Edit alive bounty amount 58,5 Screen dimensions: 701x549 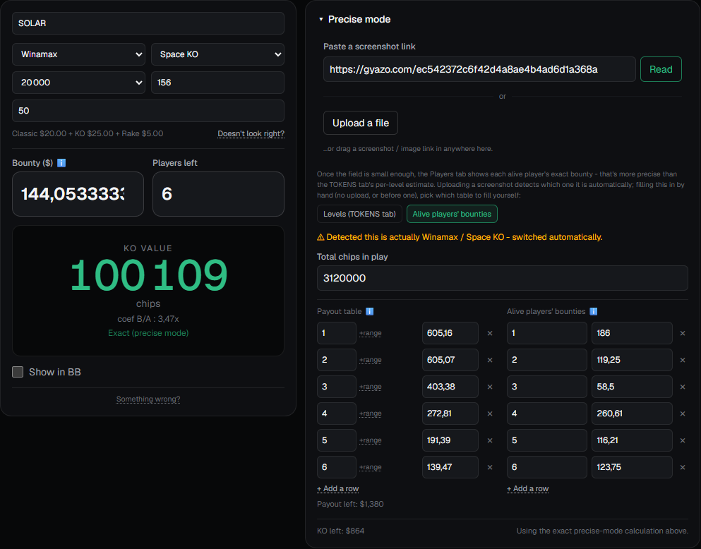click(x=632, y=387)
